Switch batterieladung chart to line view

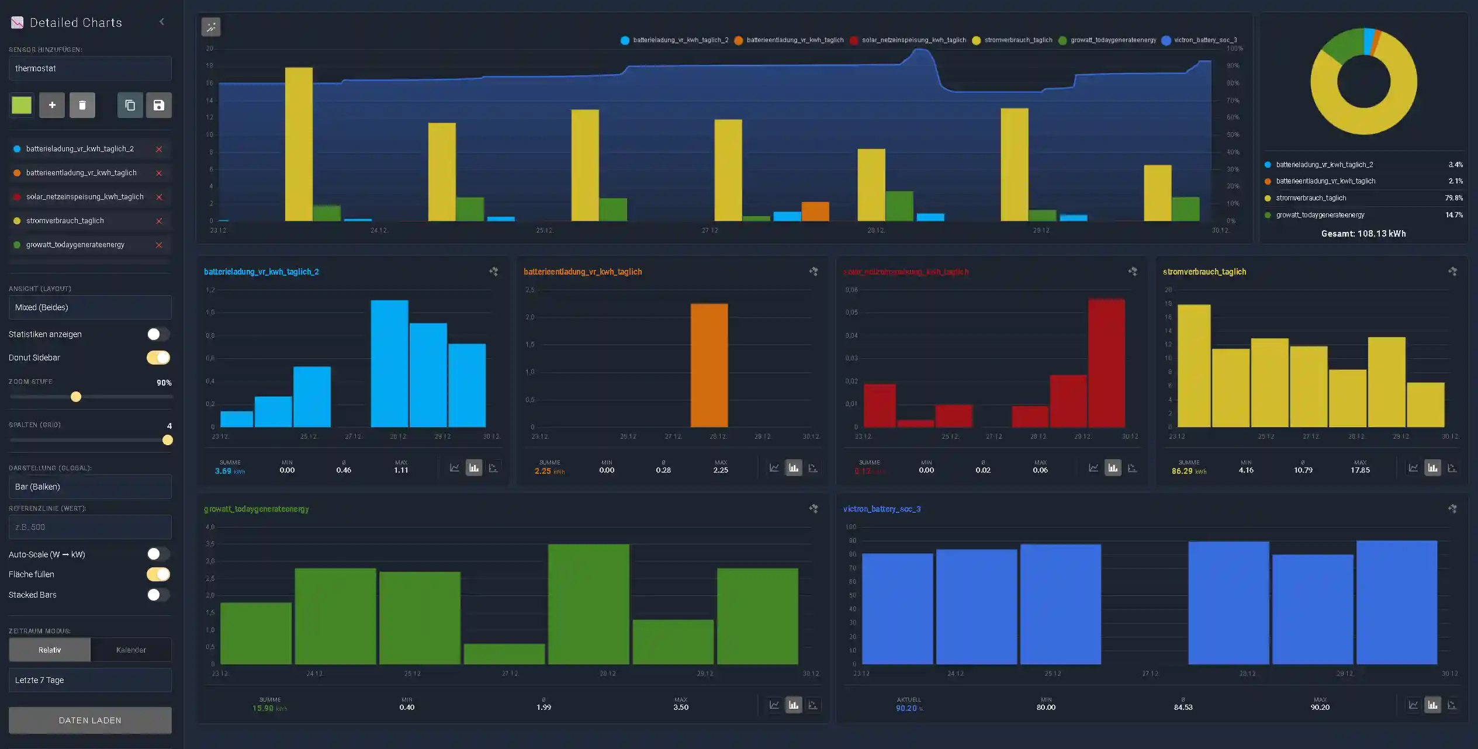454,468
